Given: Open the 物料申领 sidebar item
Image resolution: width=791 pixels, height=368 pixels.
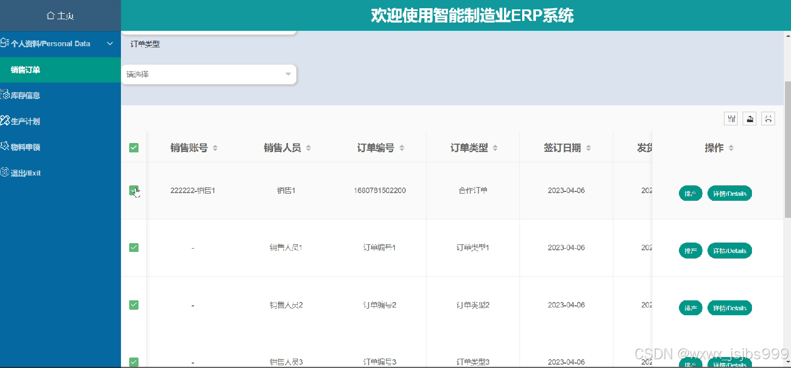Looking at the screenshot, I should tap(60, 147).
